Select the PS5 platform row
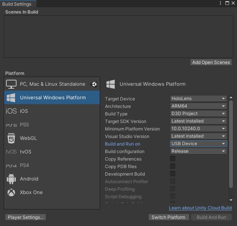Screen dimensions: 237x226 coord(52,124)
